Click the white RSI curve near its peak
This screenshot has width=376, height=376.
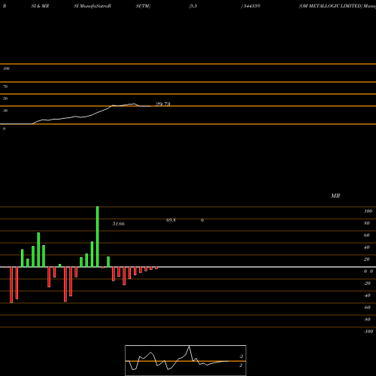pyautogui.click(x=133, y=104)
